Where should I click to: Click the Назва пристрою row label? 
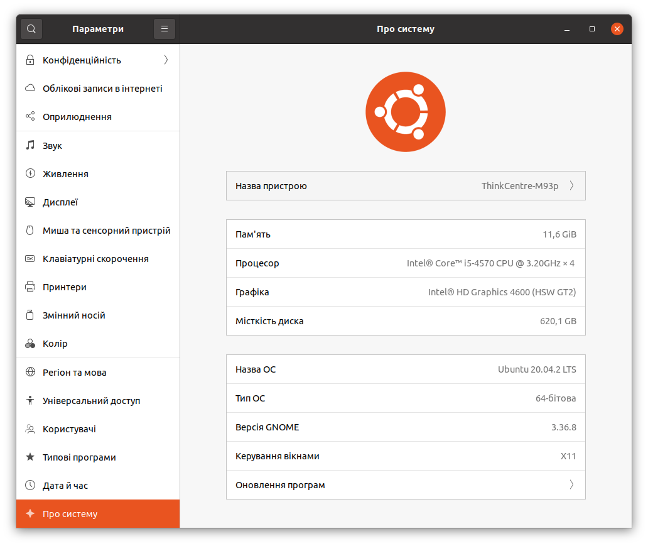point(271,186)
